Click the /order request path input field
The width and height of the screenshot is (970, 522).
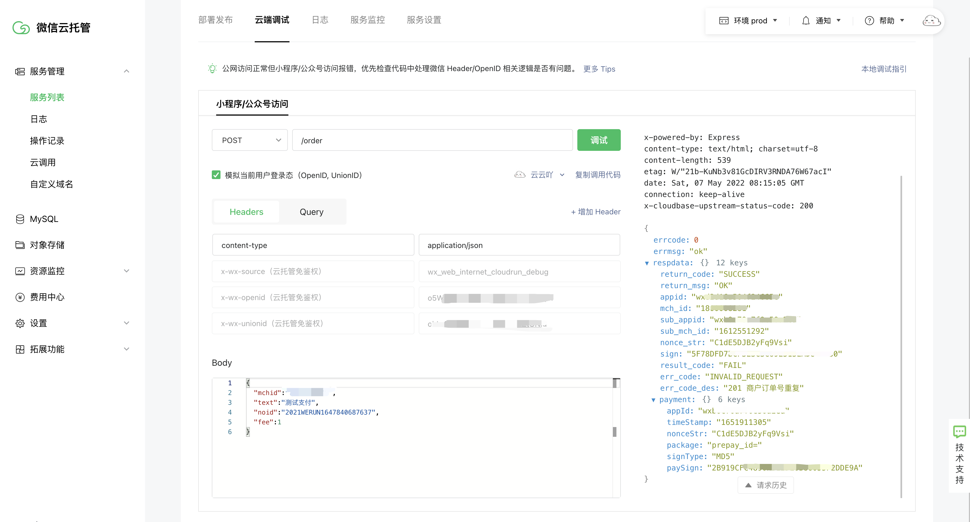point(432,140)
